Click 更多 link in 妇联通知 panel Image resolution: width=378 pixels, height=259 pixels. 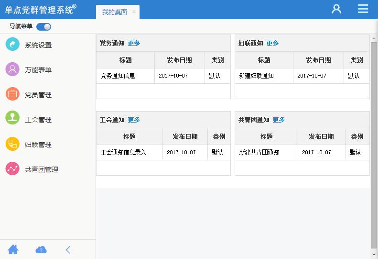click(x=272, y=43)
